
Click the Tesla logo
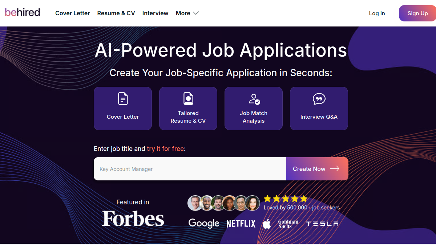(322, 224)
